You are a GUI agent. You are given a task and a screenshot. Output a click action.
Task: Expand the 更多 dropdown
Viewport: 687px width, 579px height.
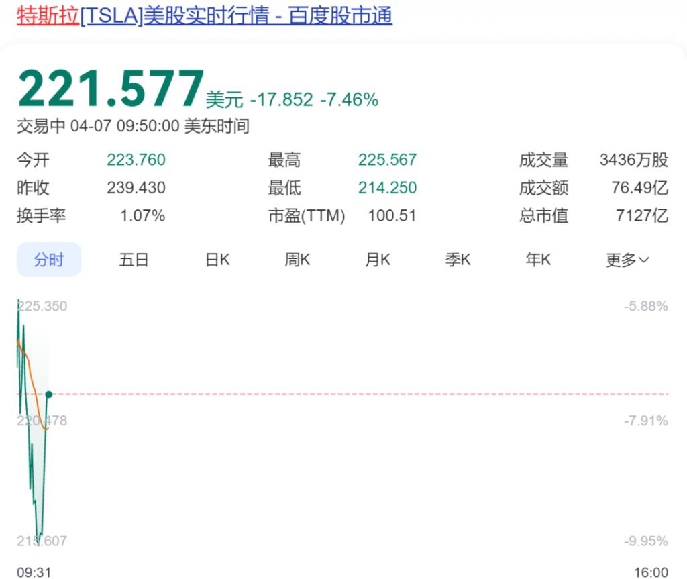(627, 260)
